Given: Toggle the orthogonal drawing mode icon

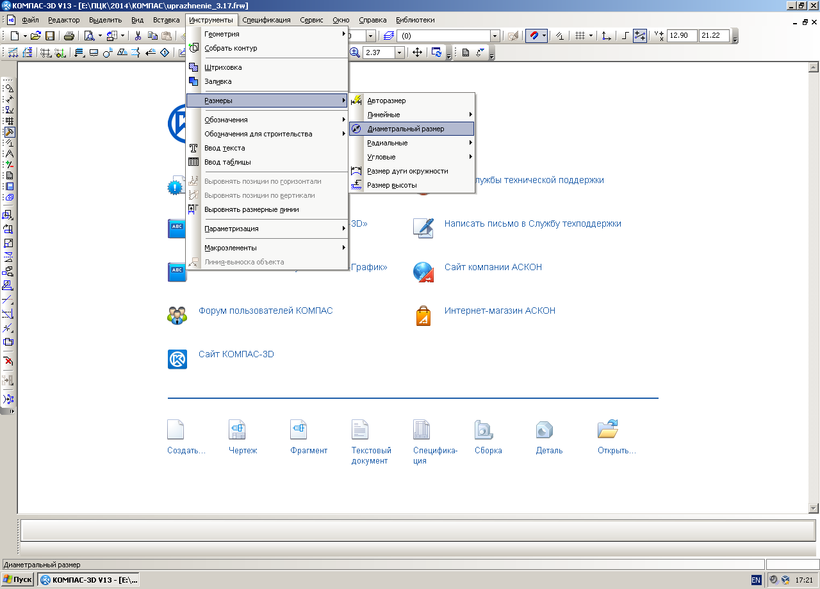Looking at the screenshot, I should (625, 36).
